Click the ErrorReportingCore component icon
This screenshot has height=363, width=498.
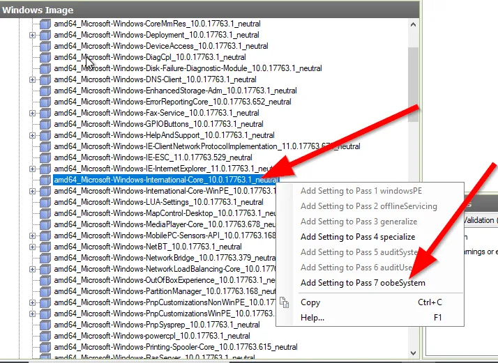[x=45, y=102]
